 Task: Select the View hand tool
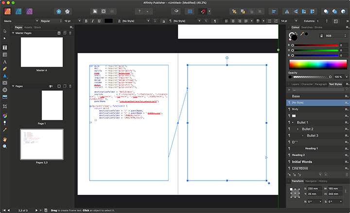pyautogui.click(x=5, y=139)
